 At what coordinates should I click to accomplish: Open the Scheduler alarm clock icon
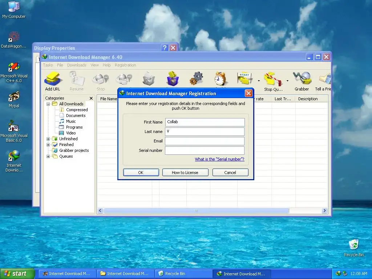click(221, 79)
